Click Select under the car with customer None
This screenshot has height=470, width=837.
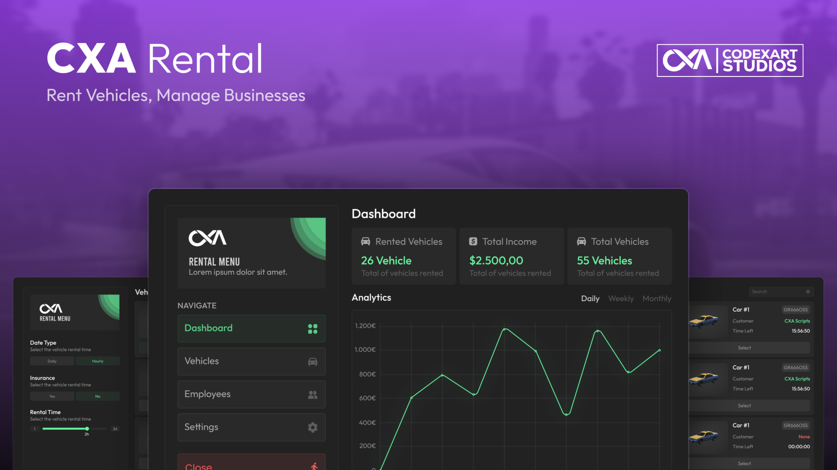click(749, 463)
